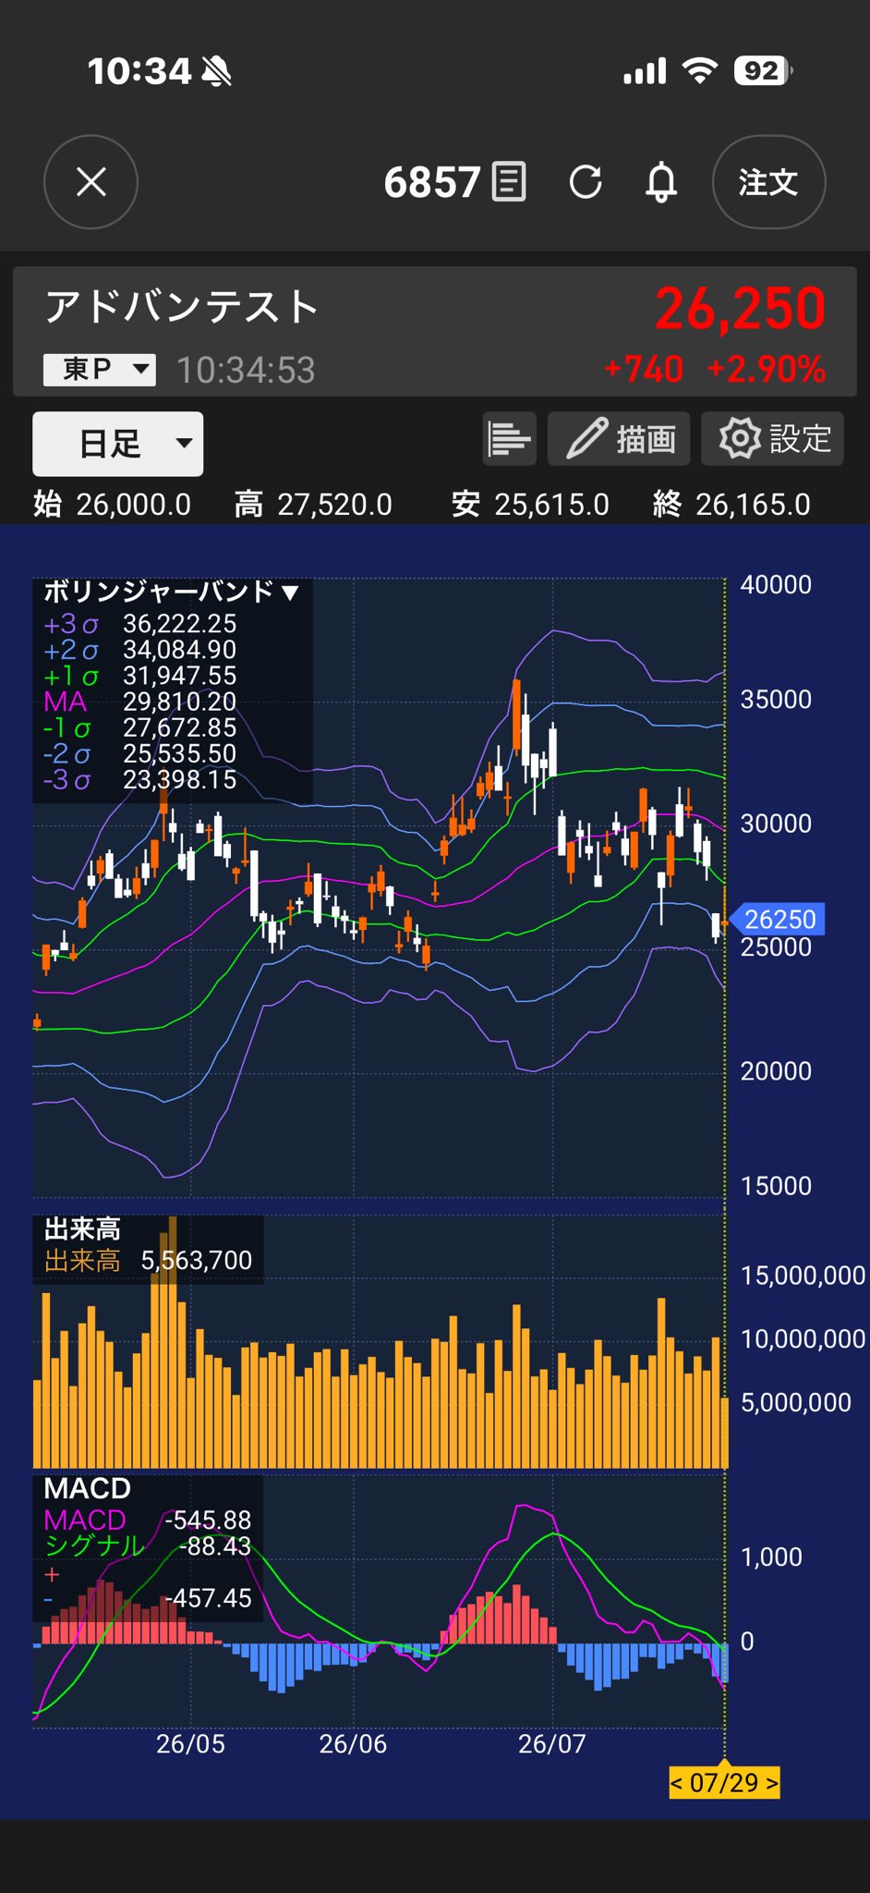Open the 描画 drawing tool
The height and width of the screenshot is (1893, 870).
tap(619, 439)
